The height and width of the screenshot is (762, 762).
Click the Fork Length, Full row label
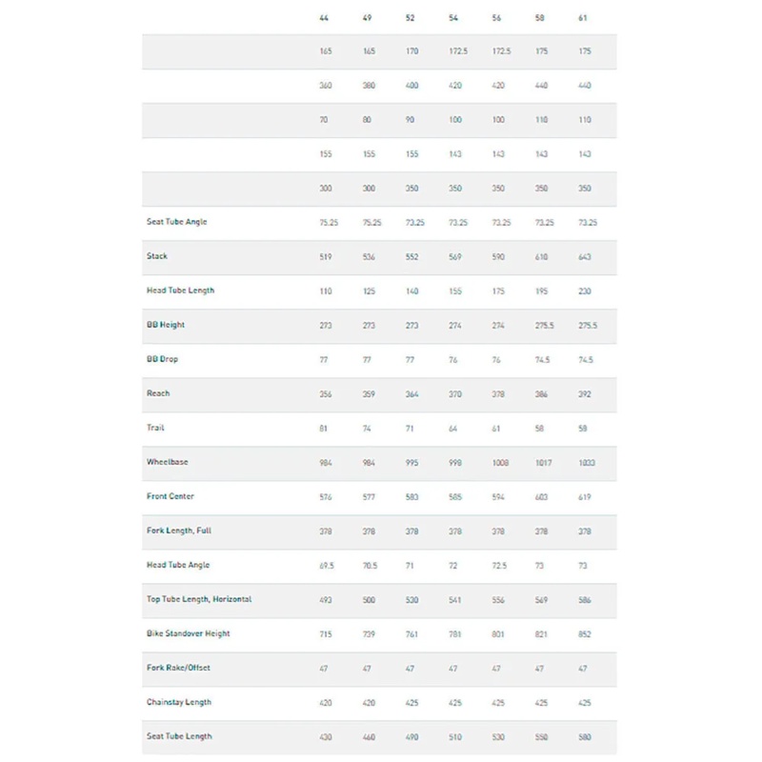coord(179,531)
